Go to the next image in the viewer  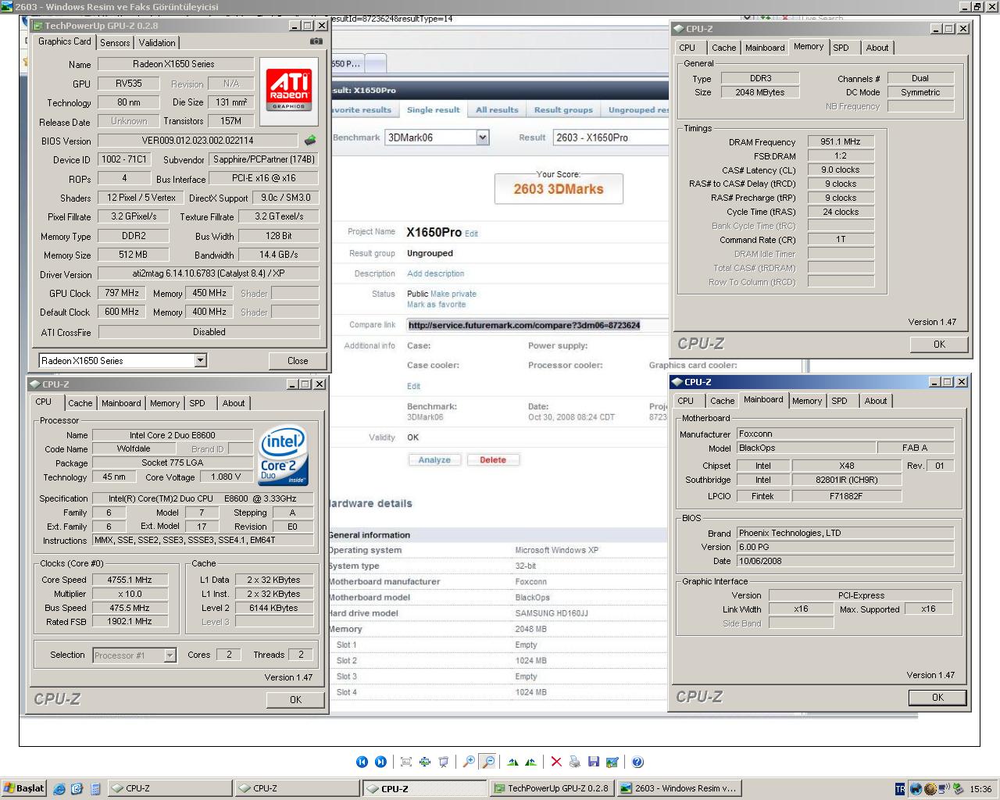pos(380,762)
